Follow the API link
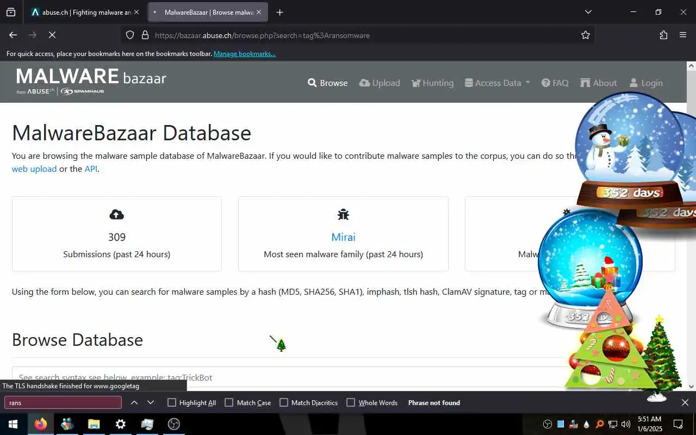Viewport: 696px width, 435px height. click(91, 169)
